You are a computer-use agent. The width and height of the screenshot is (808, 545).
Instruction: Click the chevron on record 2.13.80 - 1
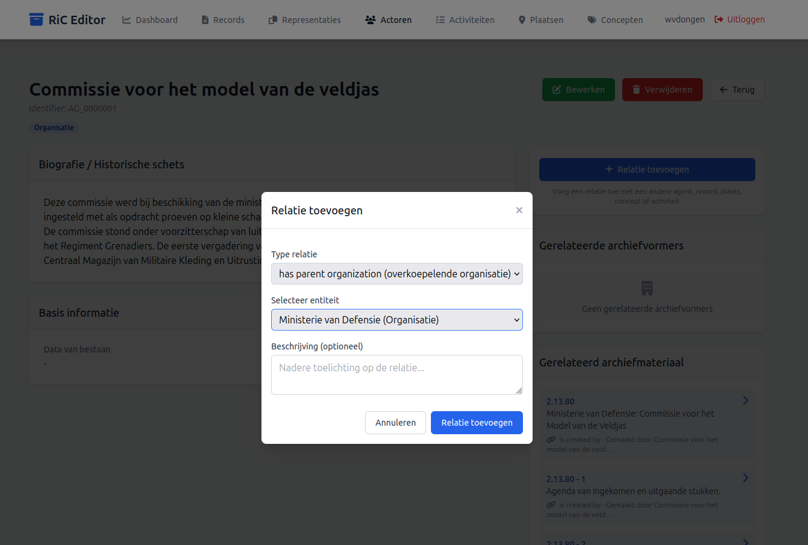click(x=746, y=478)
